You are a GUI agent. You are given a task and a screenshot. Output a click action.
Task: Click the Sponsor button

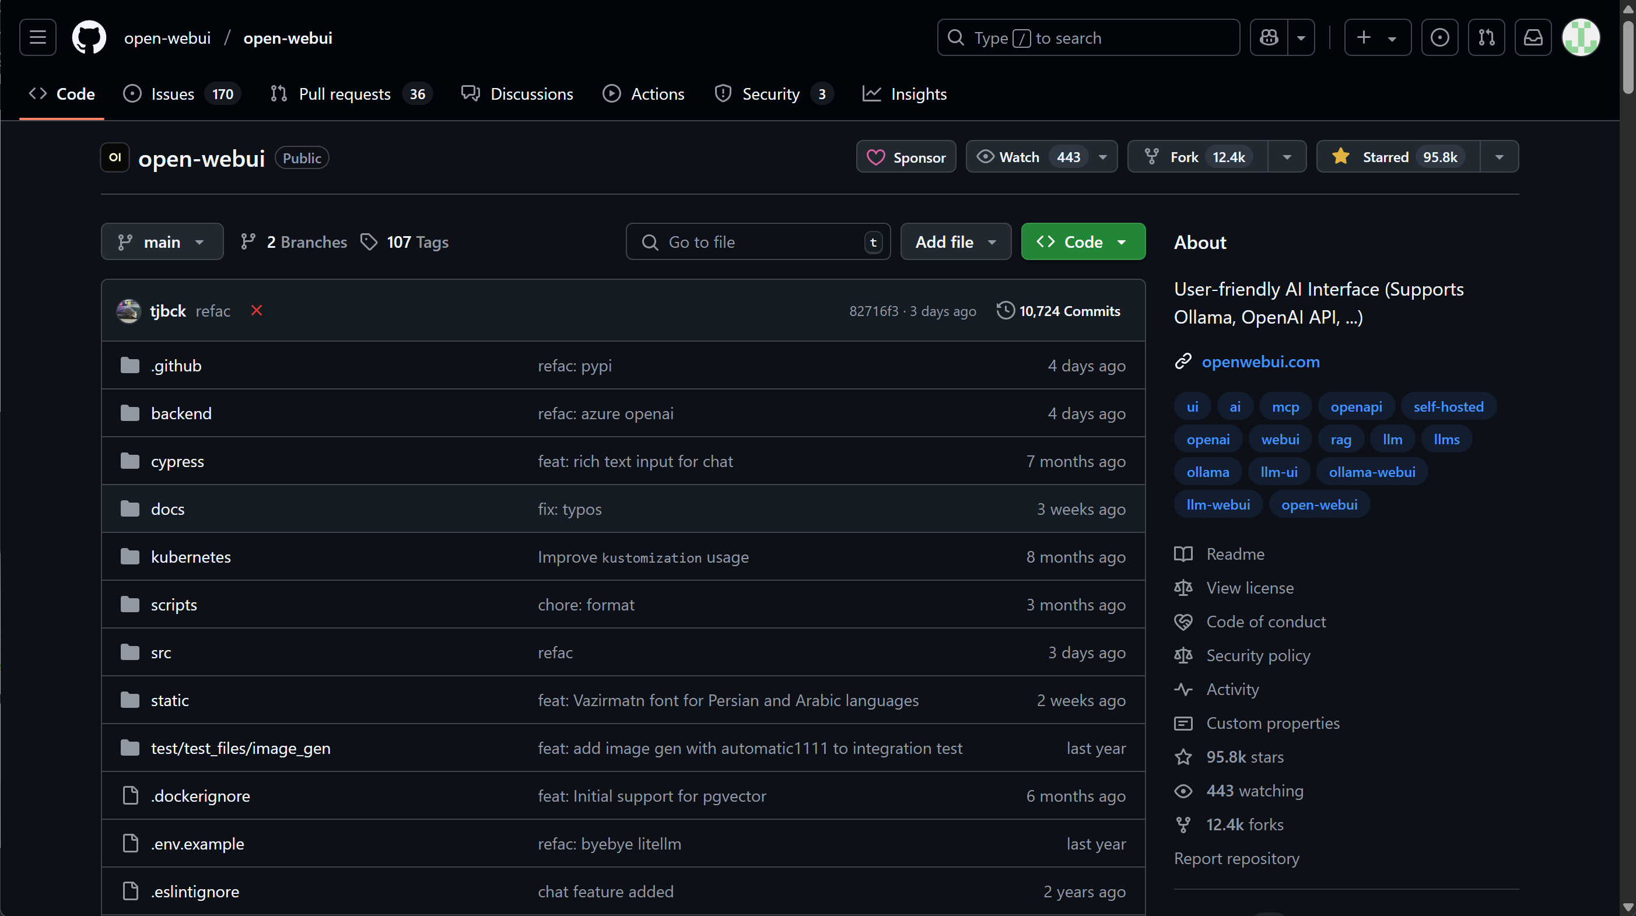[x=906, y=157]
